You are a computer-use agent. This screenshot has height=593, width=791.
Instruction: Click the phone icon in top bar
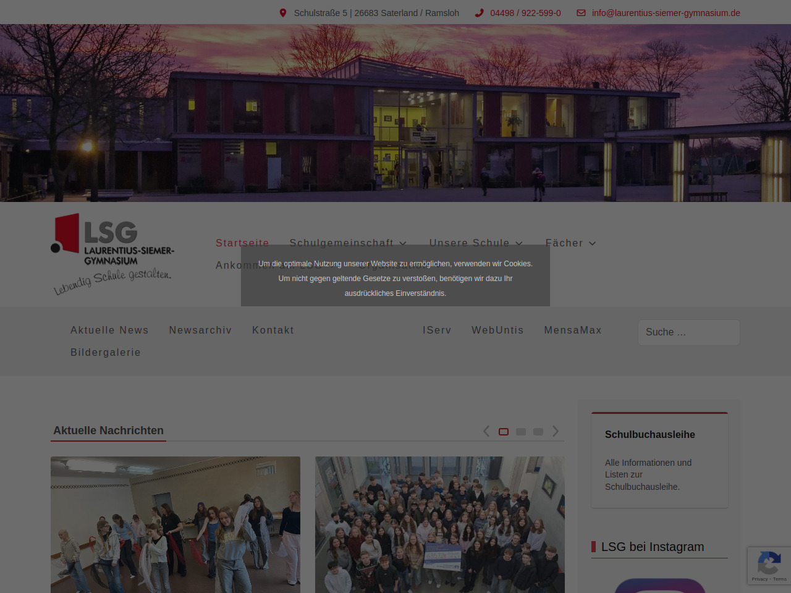point(479,13)
